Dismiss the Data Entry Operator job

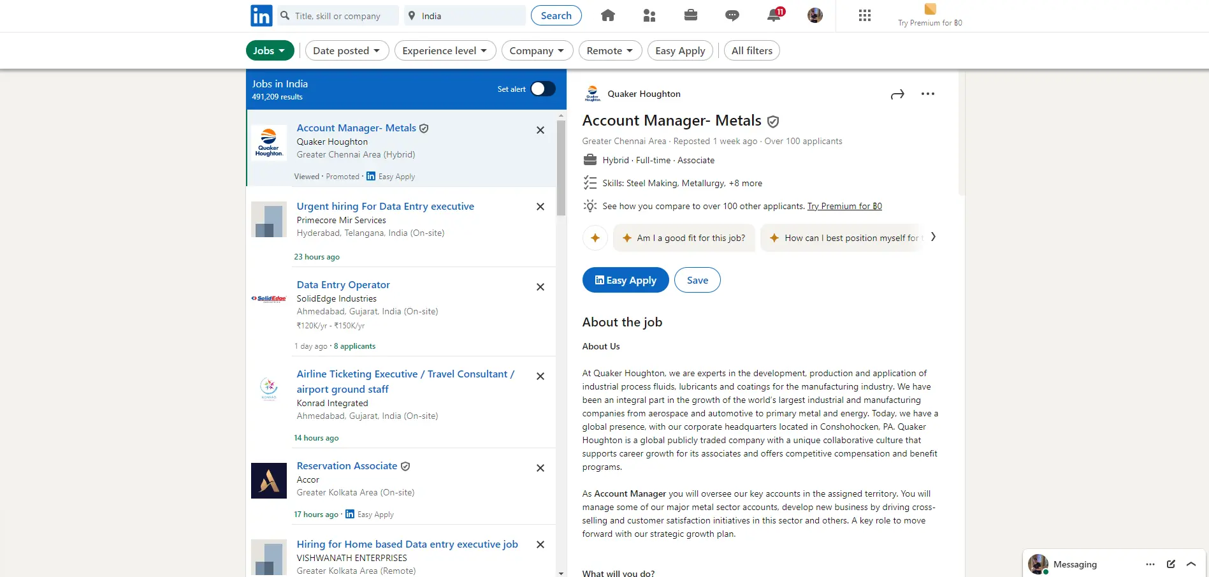(x=540, y=287)
